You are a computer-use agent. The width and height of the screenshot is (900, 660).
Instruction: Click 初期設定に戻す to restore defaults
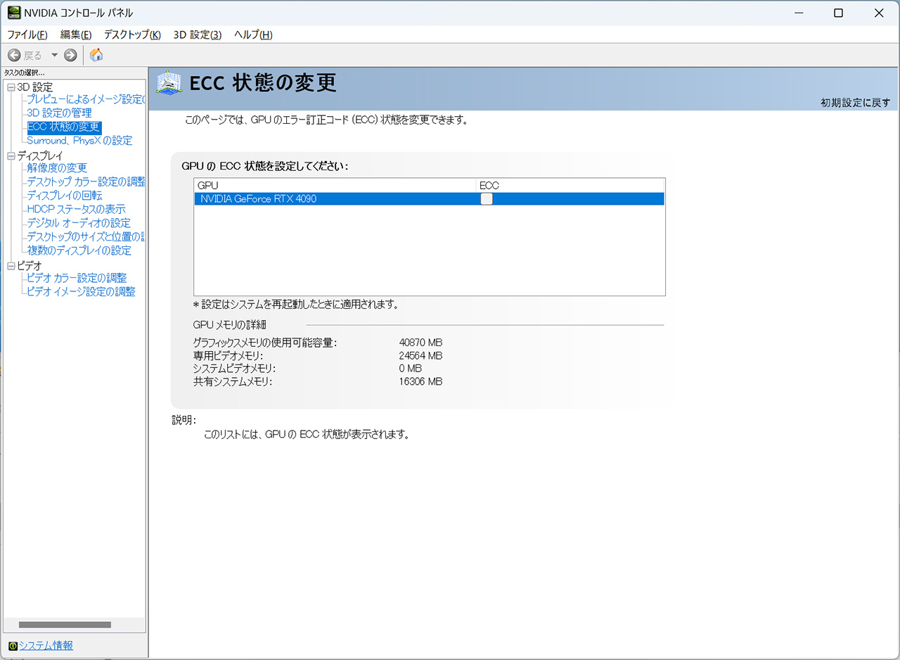tap(855, 103)
